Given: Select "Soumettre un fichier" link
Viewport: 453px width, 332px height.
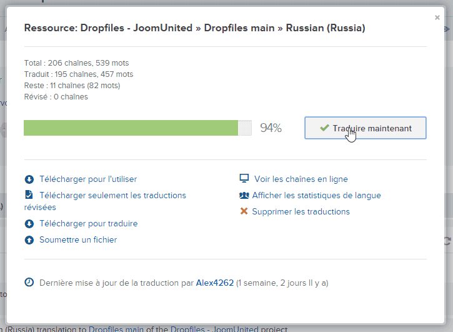Looking at the screenshot, I should point(78,240).
